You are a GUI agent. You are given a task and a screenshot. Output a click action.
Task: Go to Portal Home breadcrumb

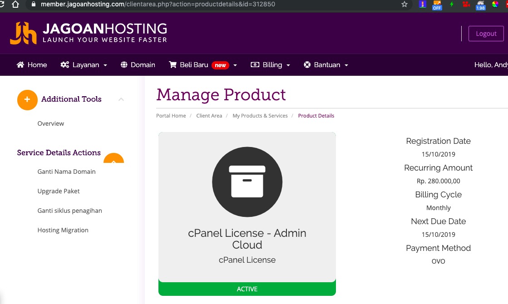tap(171, 116)
